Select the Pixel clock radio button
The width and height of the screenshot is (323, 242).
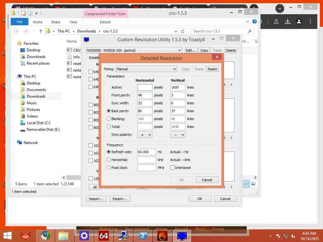[109, 168]
